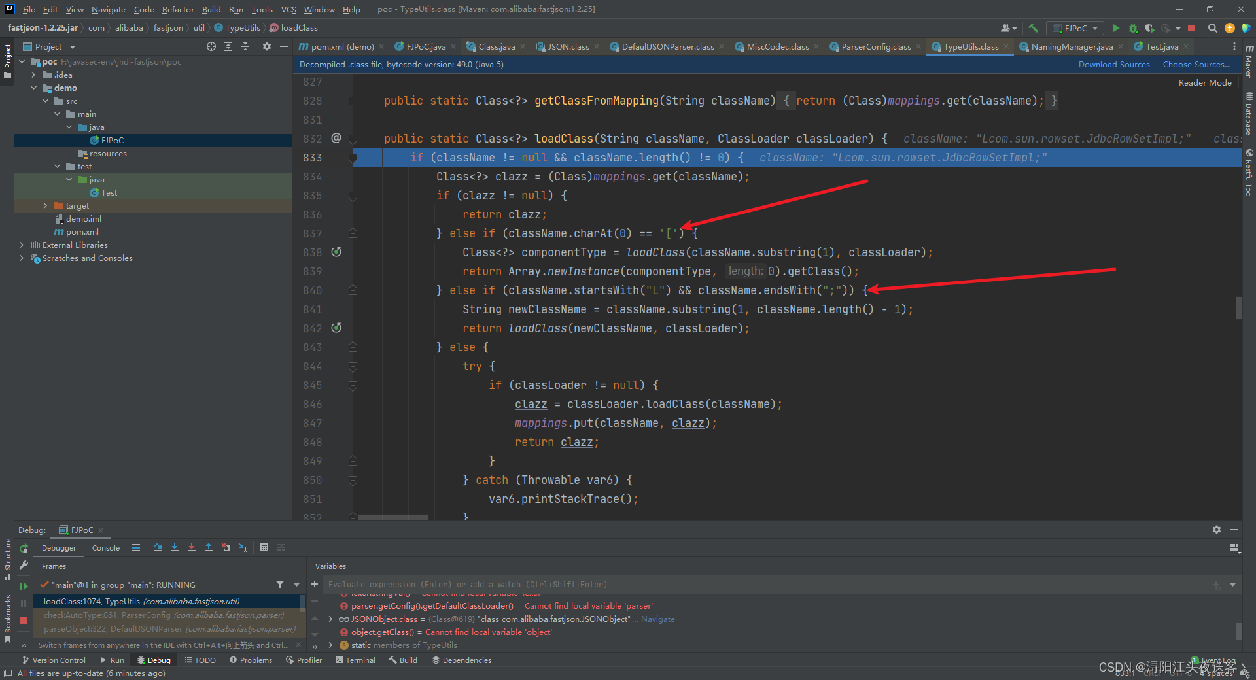Viewport: 1256px width, 680px height.
Task: Open the FJPoC run configuration dropdown
Action: pyautogui.click(x=1075, y=28)
